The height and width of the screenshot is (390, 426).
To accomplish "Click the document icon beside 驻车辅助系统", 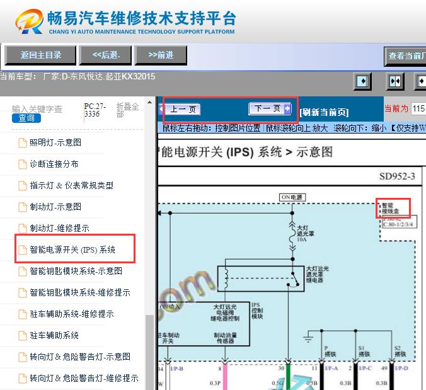I will click(23, 336).
